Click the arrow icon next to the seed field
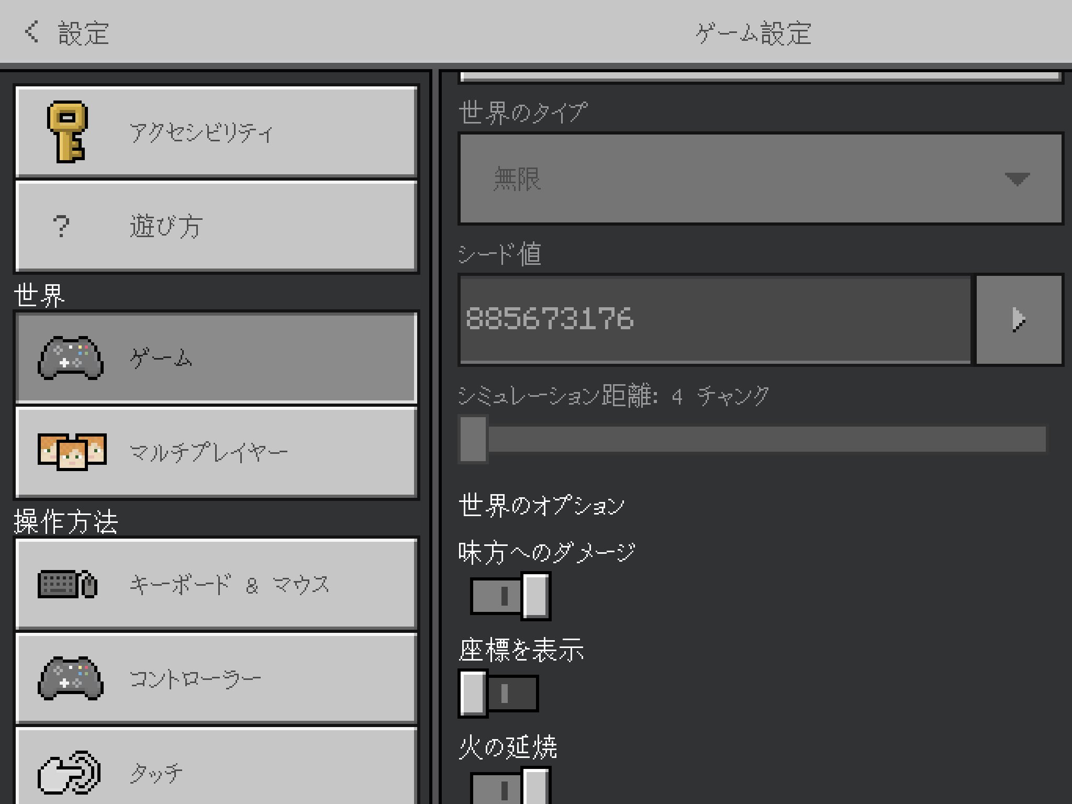This screenshot has width=1072, height=804. point(1018,321)
